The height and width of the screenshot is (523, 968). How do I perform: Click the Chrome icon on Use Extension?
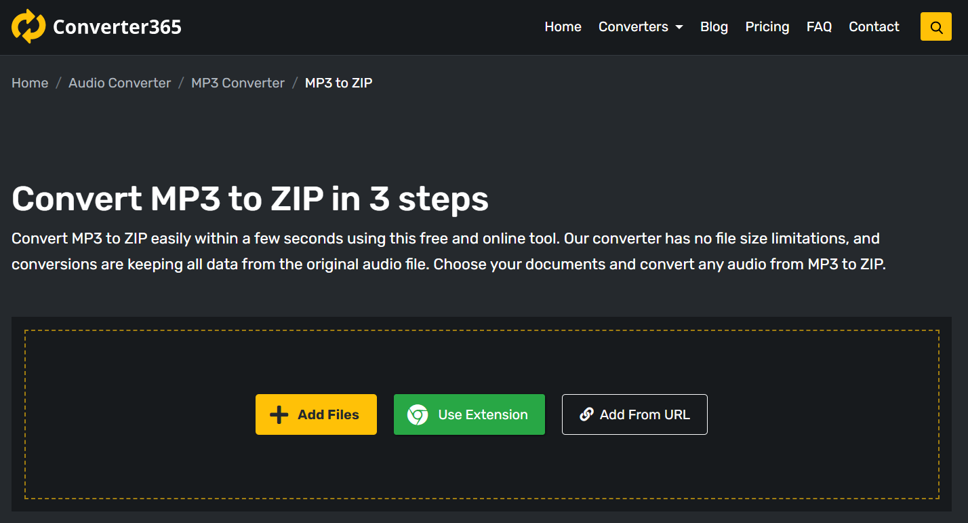[x=418, y=414]
